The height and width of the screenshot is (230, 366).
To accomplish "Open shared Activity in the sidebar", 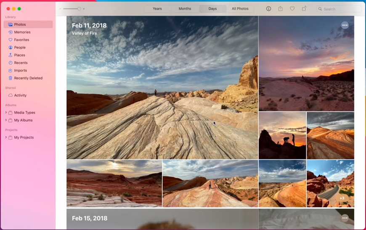I will pos(20,95).
